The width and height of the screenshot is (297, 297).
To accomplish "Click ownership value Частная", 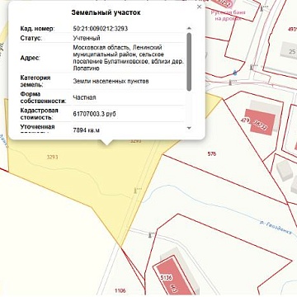I will 84,97.
